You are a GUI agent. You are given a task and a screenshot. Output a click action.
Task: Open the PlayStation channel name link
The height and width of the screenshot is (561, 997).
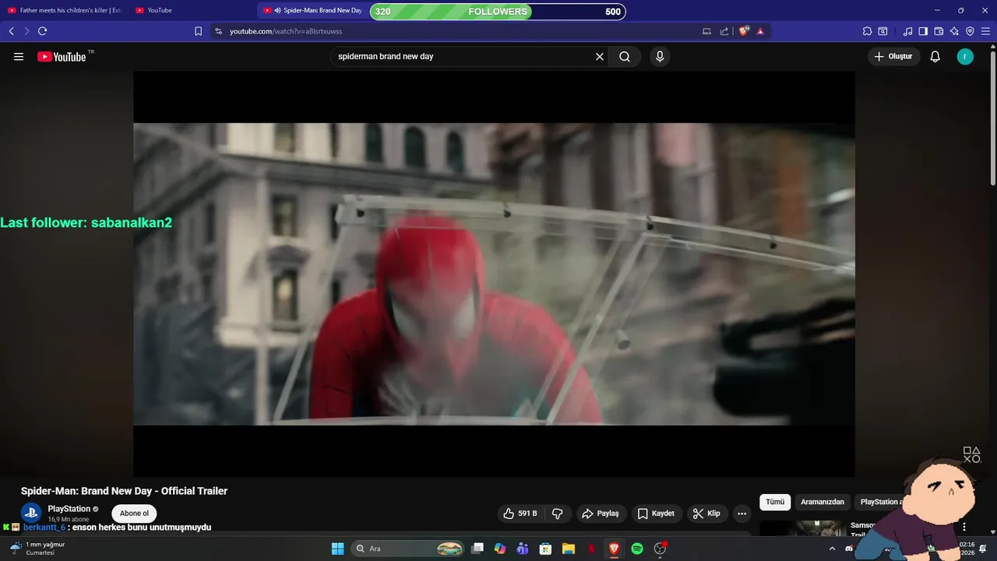click(x=69, y=509)
